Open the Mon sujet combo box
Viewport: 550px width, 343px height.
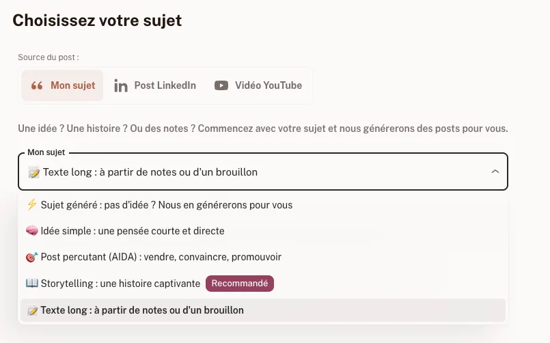[x=263, y=171]
